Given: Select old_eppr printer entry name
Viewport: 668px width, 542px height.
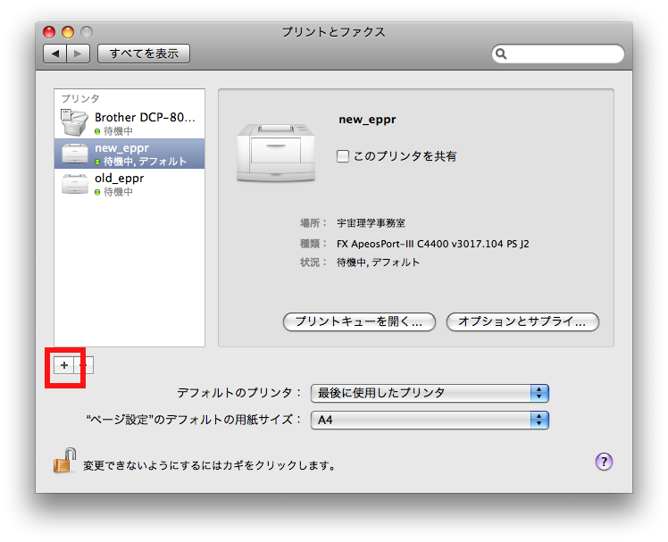Looking at the screenshot, I should [120, 179].
